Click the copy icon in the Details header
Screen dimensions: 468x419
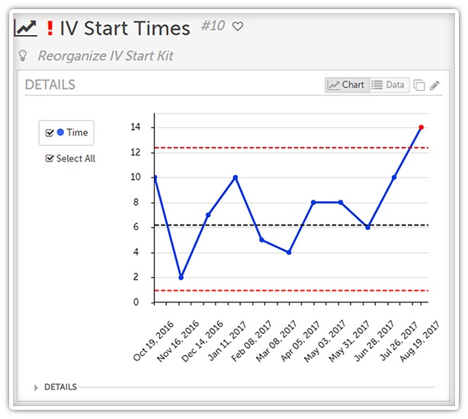click(x=419, y=85)
